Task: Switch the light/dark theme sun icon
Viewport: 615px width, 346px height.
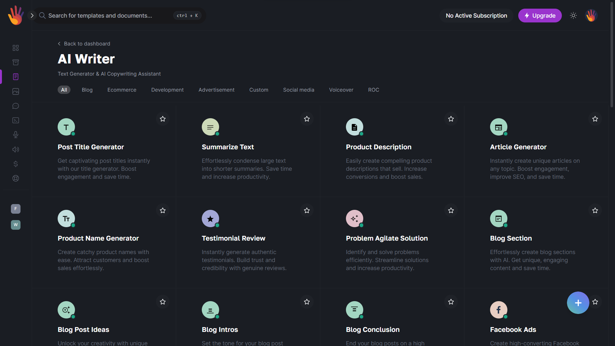Action: pyautogui.click(x=573, y=15)
